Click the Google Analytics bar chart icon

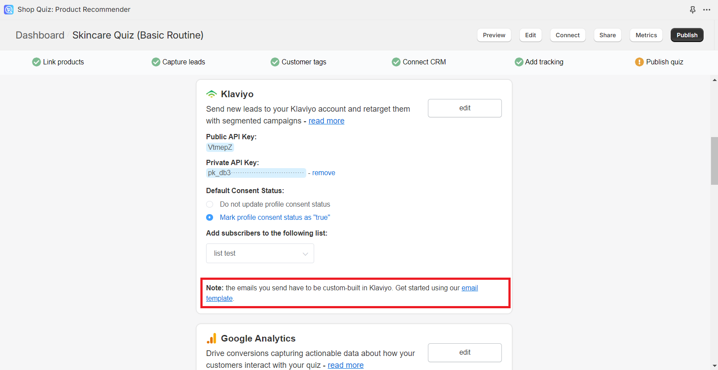point(211,338)
